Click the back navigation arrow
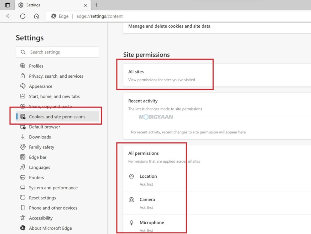Viewport: 311px width, 234px height. (8, 16)
